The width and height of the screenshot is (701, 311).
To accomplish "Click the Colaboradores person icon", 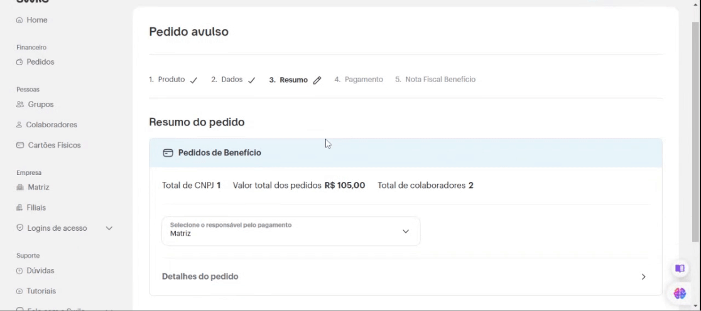I will [19, 125].
